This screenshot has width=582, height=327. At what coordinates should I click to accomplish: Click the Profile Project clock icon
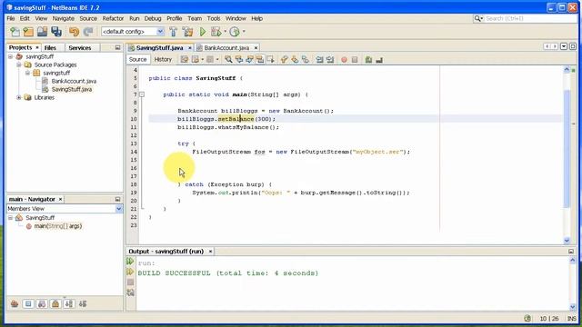point(235,32)
